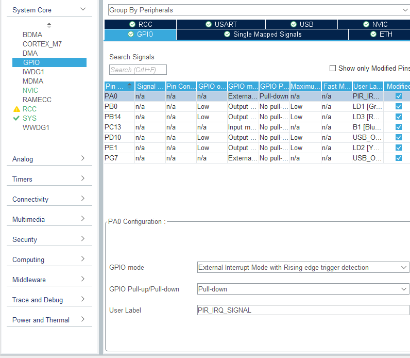Click the check icon on the USB tab
The image size is (410, 358).
pyautogui.click(x=294, y=24)
